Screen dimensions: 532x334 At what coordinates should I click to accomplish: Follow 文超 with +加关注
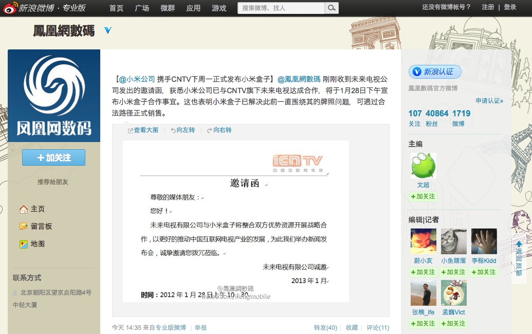pyautogui.click(x=423, y=197)
